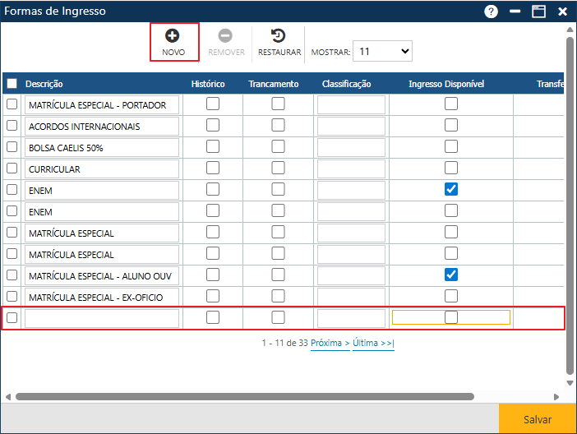Screen dimensions: 577x434
Task: Sort by Histórico column header
Action: tap(208, 84)
